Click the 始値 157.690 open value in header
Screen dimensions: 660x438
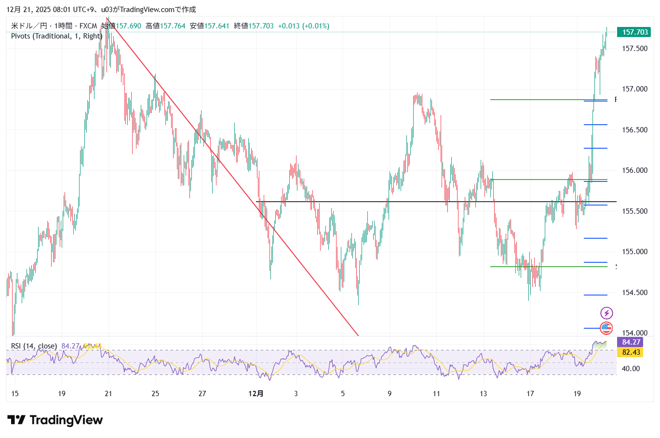click(x=121, y=26)
